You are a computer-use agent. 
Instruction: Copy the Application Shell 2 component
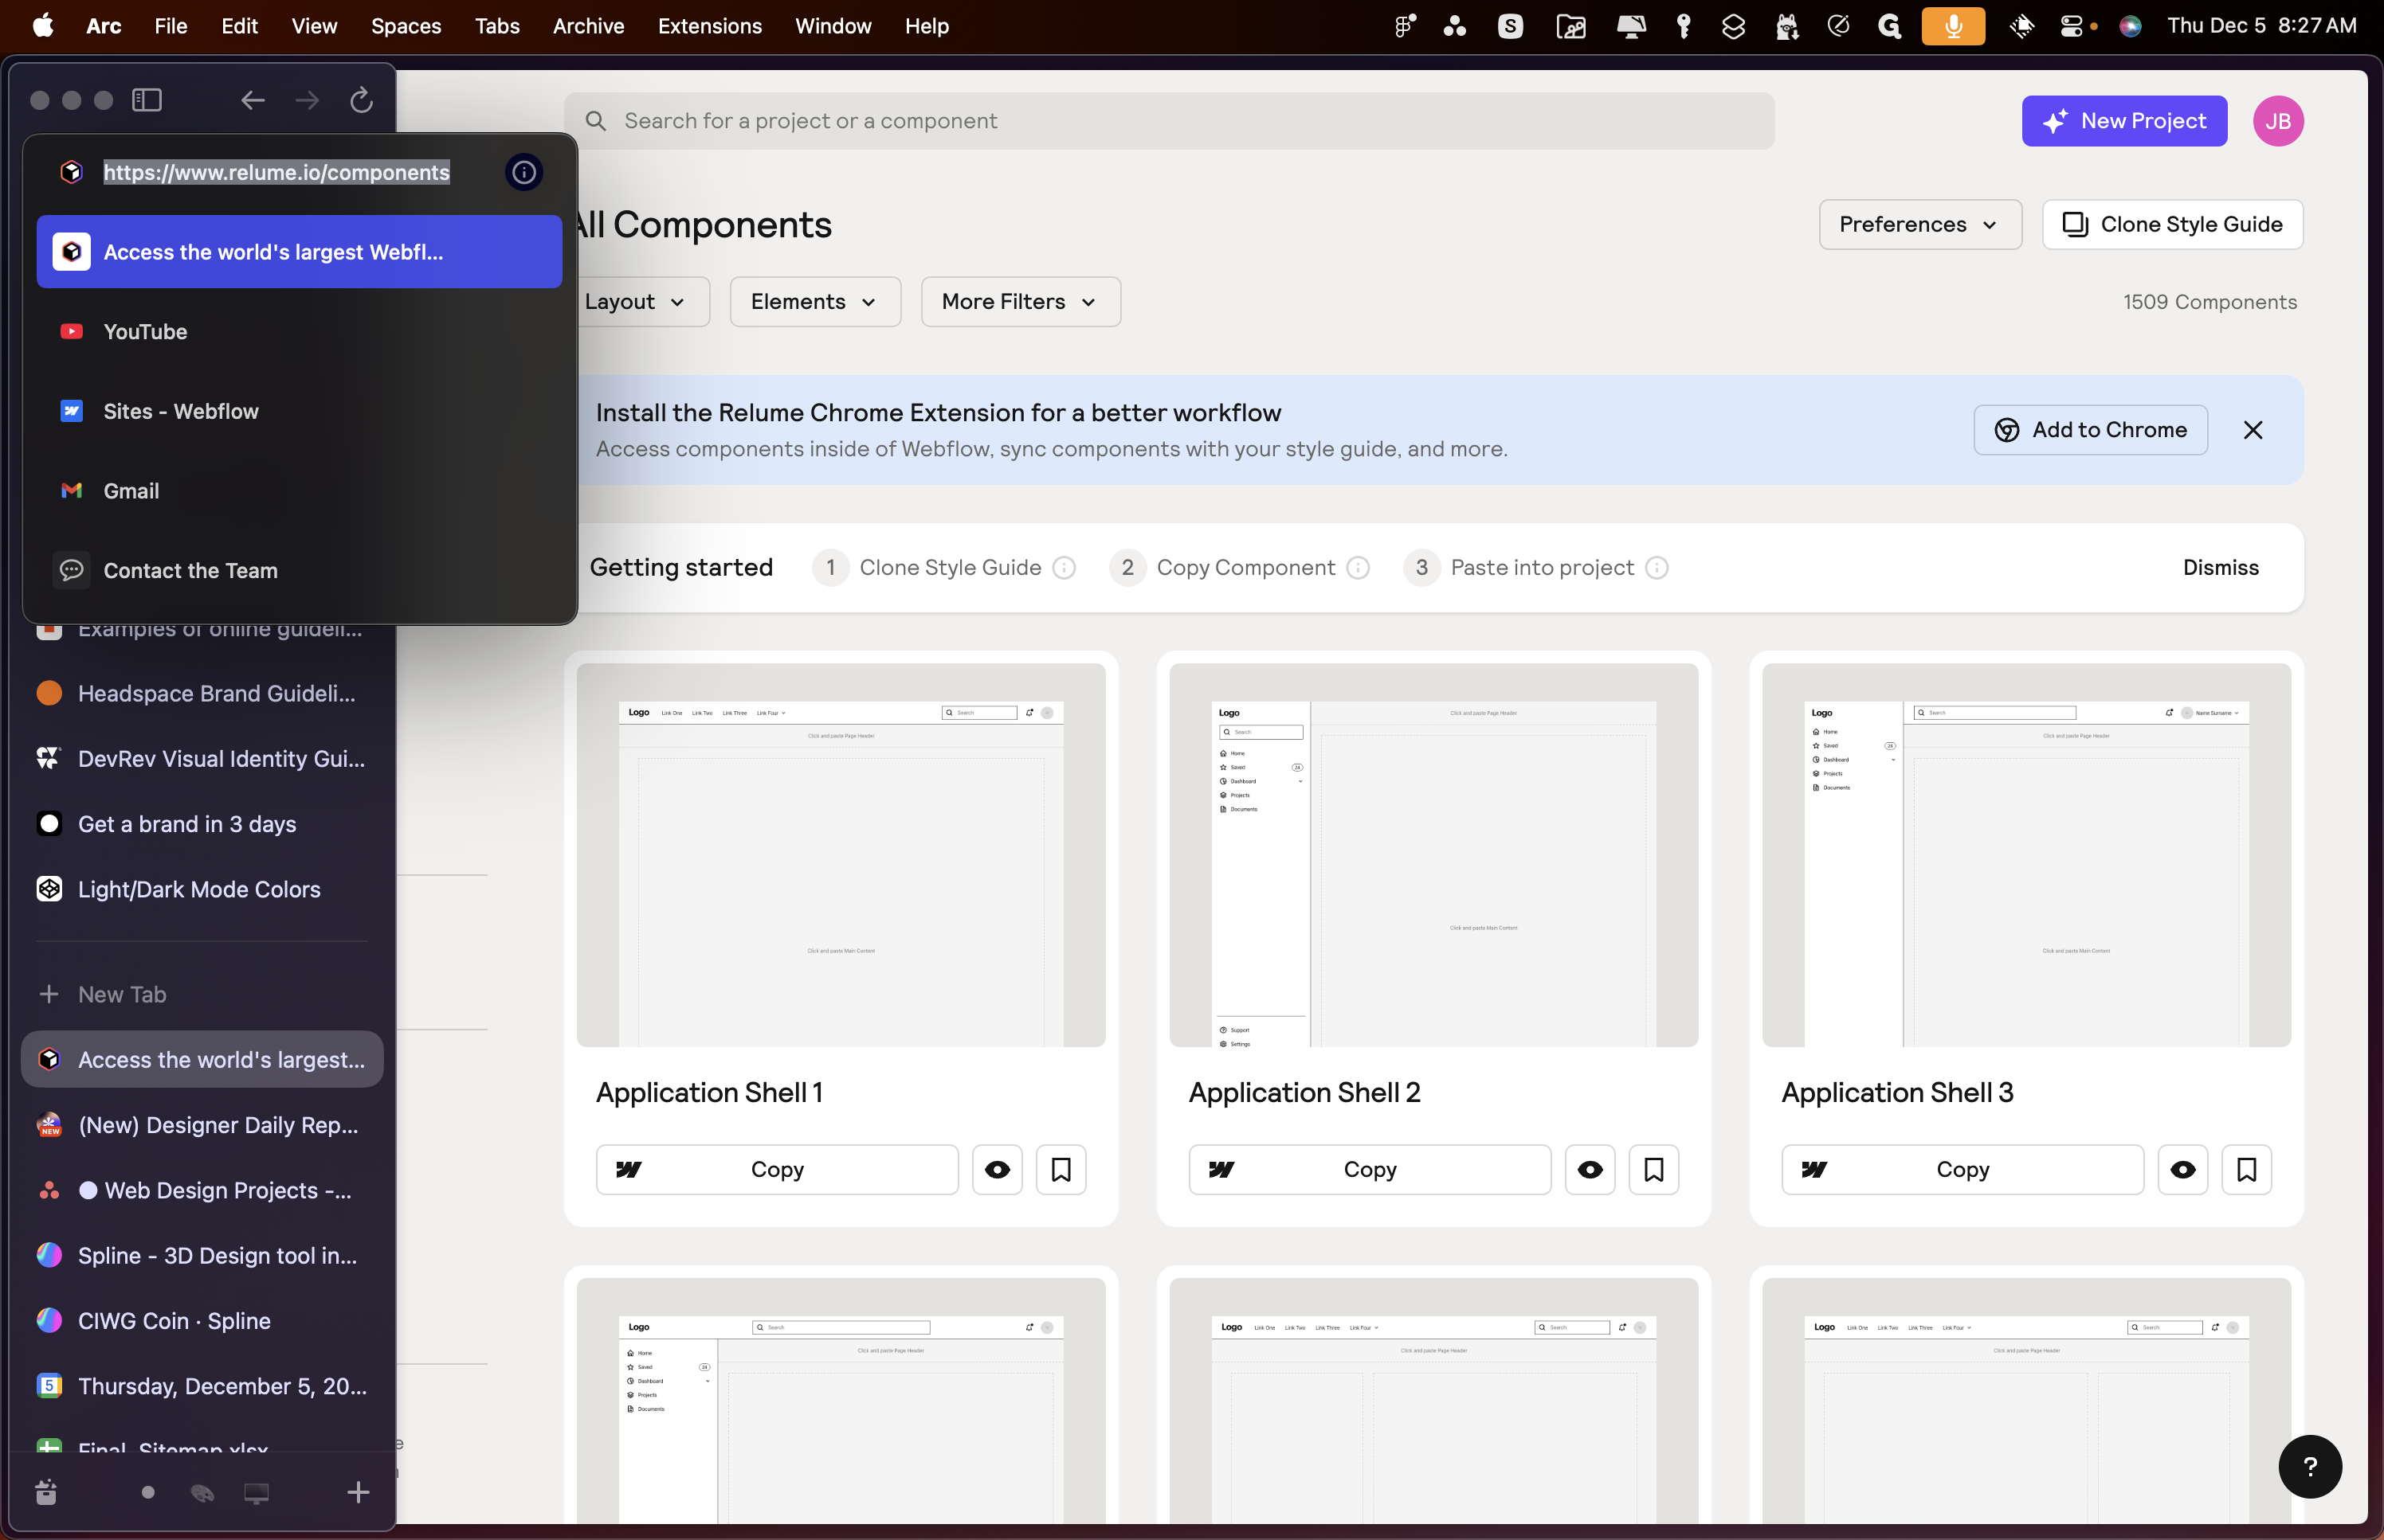coord(1370,1169)
